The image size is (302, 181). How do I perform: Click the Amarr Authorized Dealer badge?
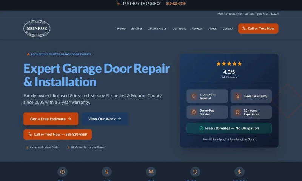tap(43, 147)
